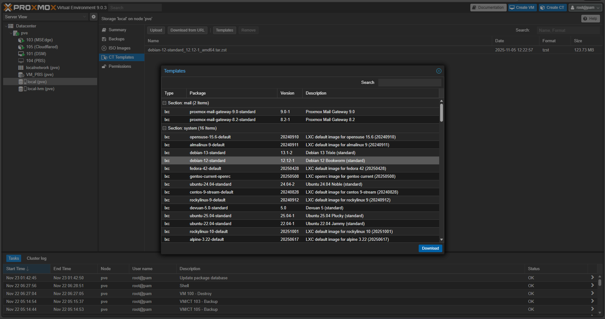Image resolution: width=605 pixels, height=319 pixels.
Task: Switch to the Cluster log tab
Action: pyautogui.click(x=37, y=258)
